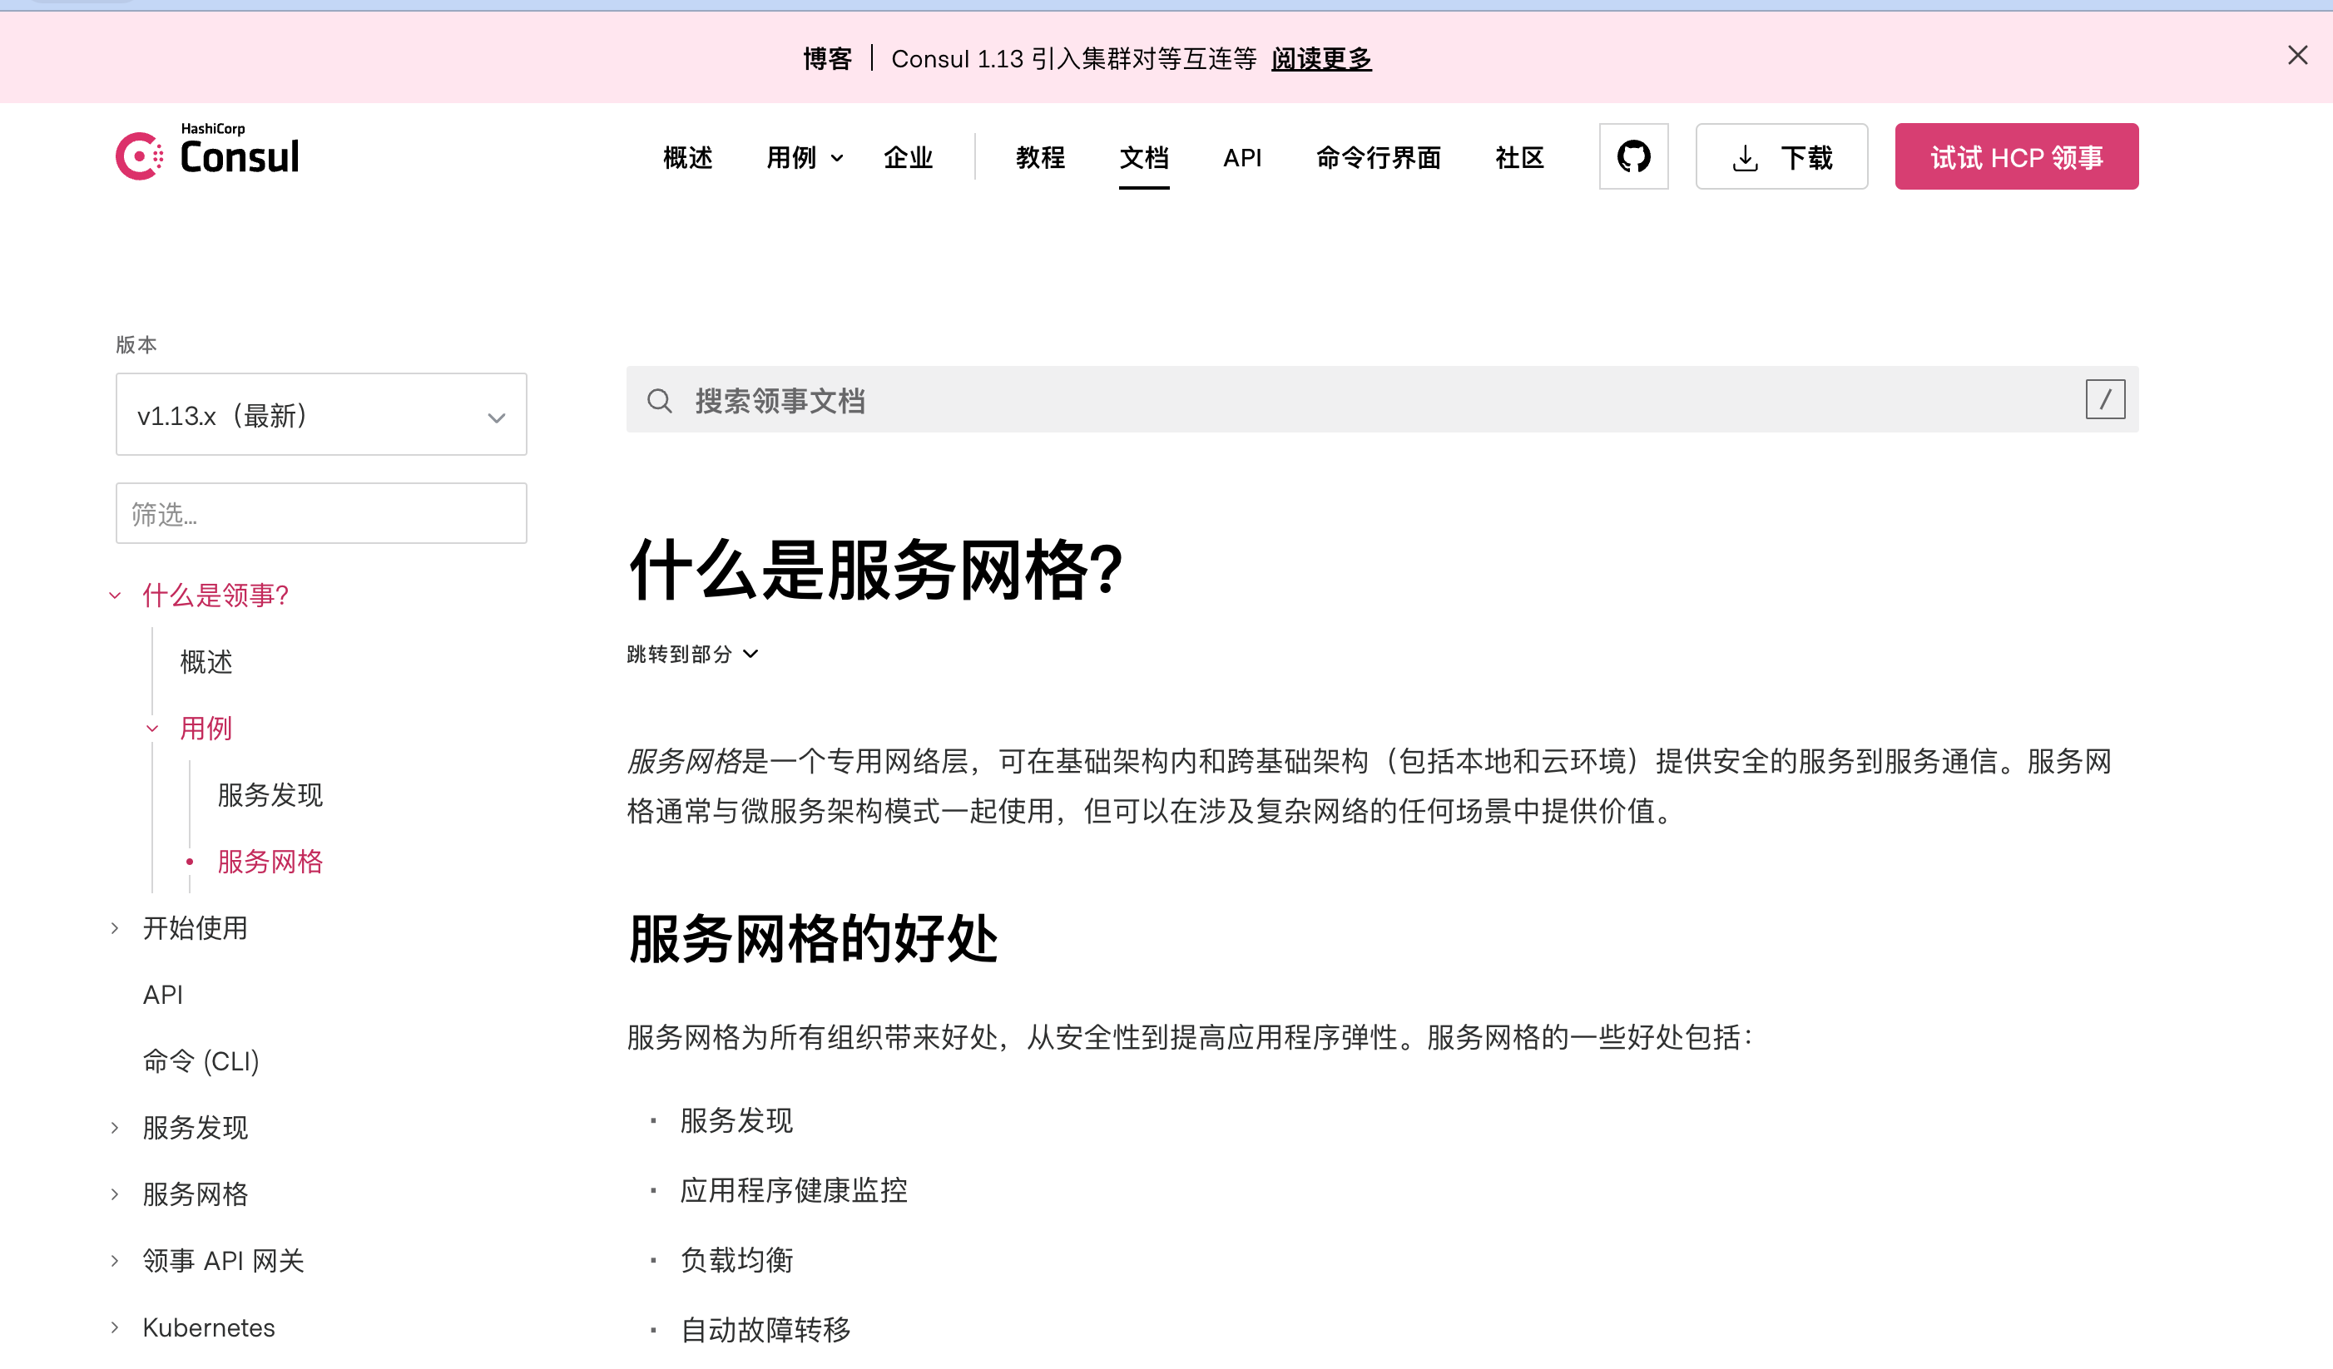This screenshot has height=1369, width=2333.
Task: Open the v1.13.x version dropdown
Action: [x=320, y=415]
